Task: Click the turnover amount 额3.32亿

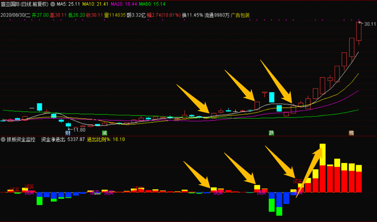Action: (136, 15)
